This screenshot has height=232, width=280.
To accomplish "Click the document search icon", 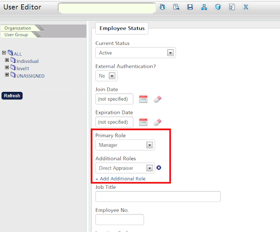I will point(176,7).
